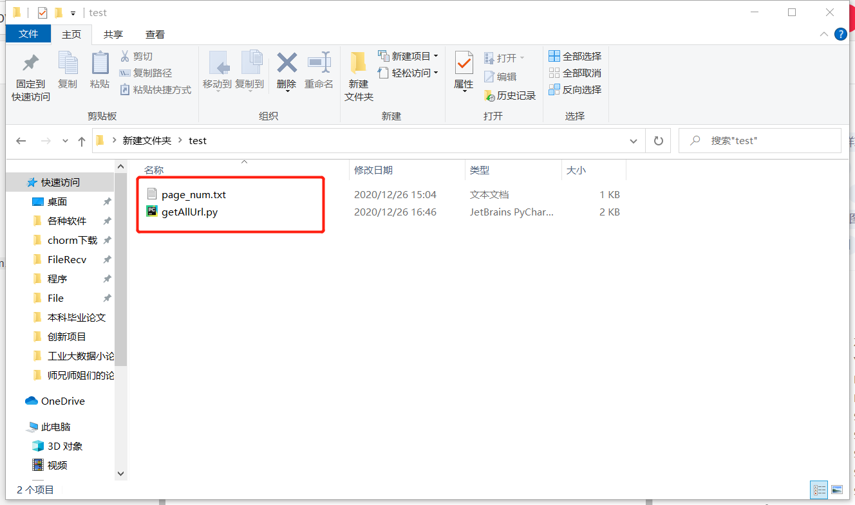The image size is (855, 505).
Task: Click test in the address breadcrumb
Action: click(198, 141)
